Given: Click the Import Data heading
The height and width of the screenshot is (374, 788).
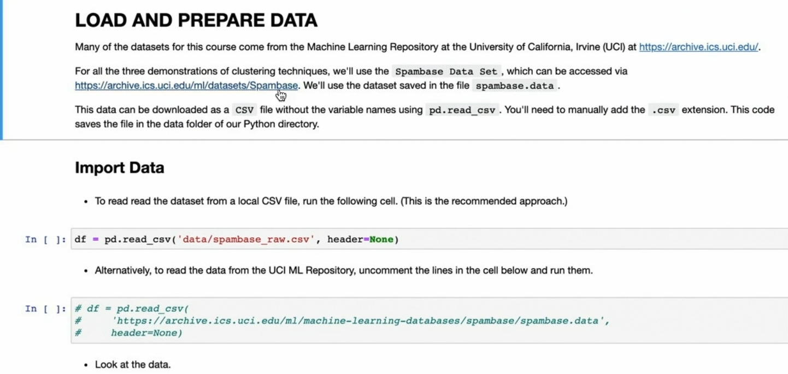Looking at the screenshot, I should (x=119, y=167).
